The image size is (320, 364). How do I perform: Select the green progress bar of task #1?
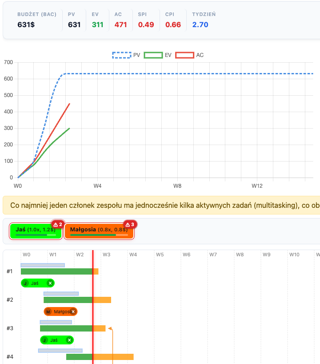click(57, 271)
